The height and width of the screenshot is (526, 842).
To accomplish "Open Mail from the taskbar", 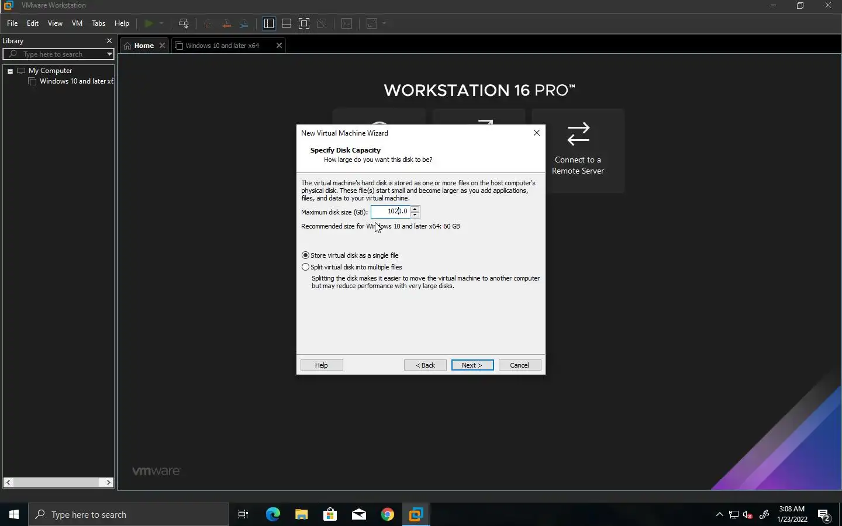I will (358, 514).
